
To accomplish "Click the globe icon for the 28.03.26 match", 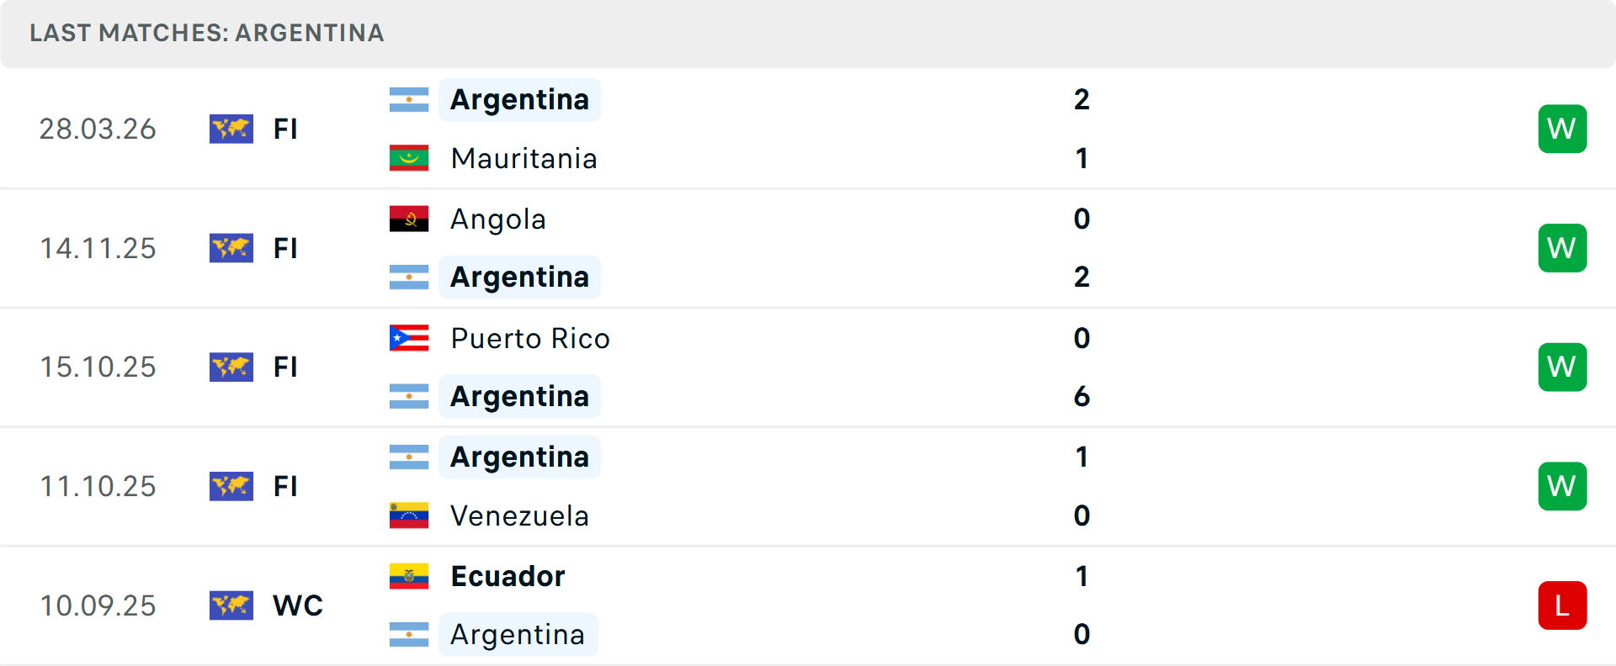I will point(231,129).
